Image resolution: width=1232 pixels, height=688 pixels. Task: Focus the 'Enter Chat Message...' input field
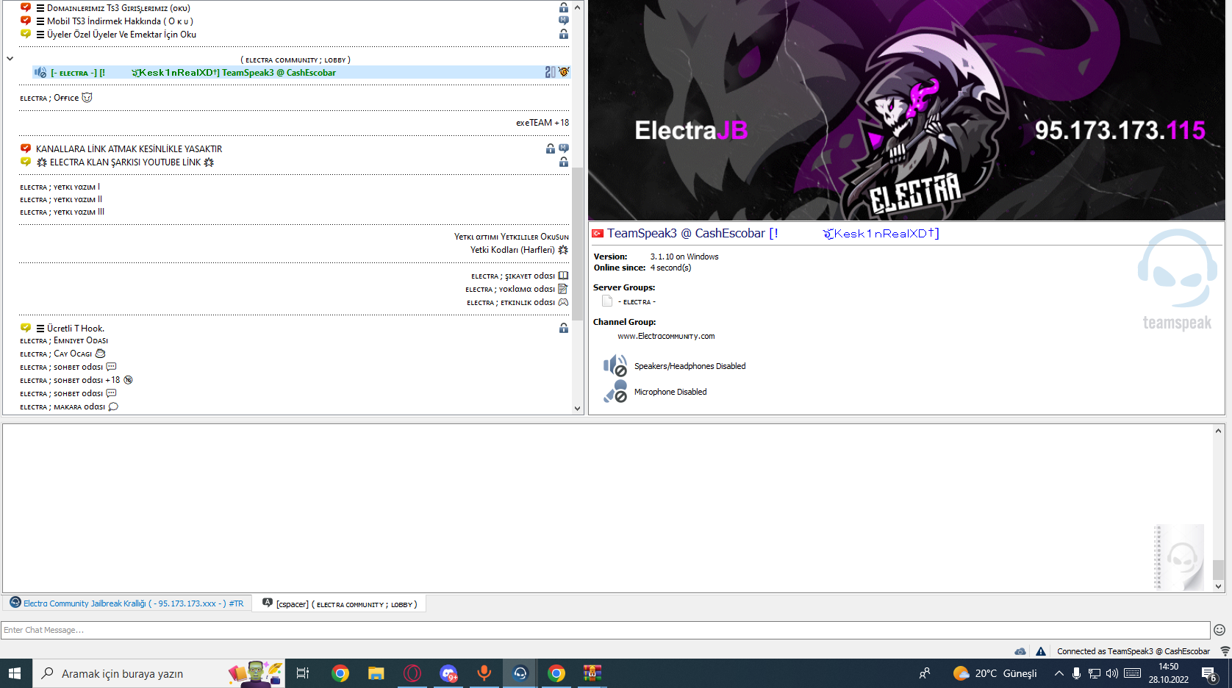tap(606, 630)
